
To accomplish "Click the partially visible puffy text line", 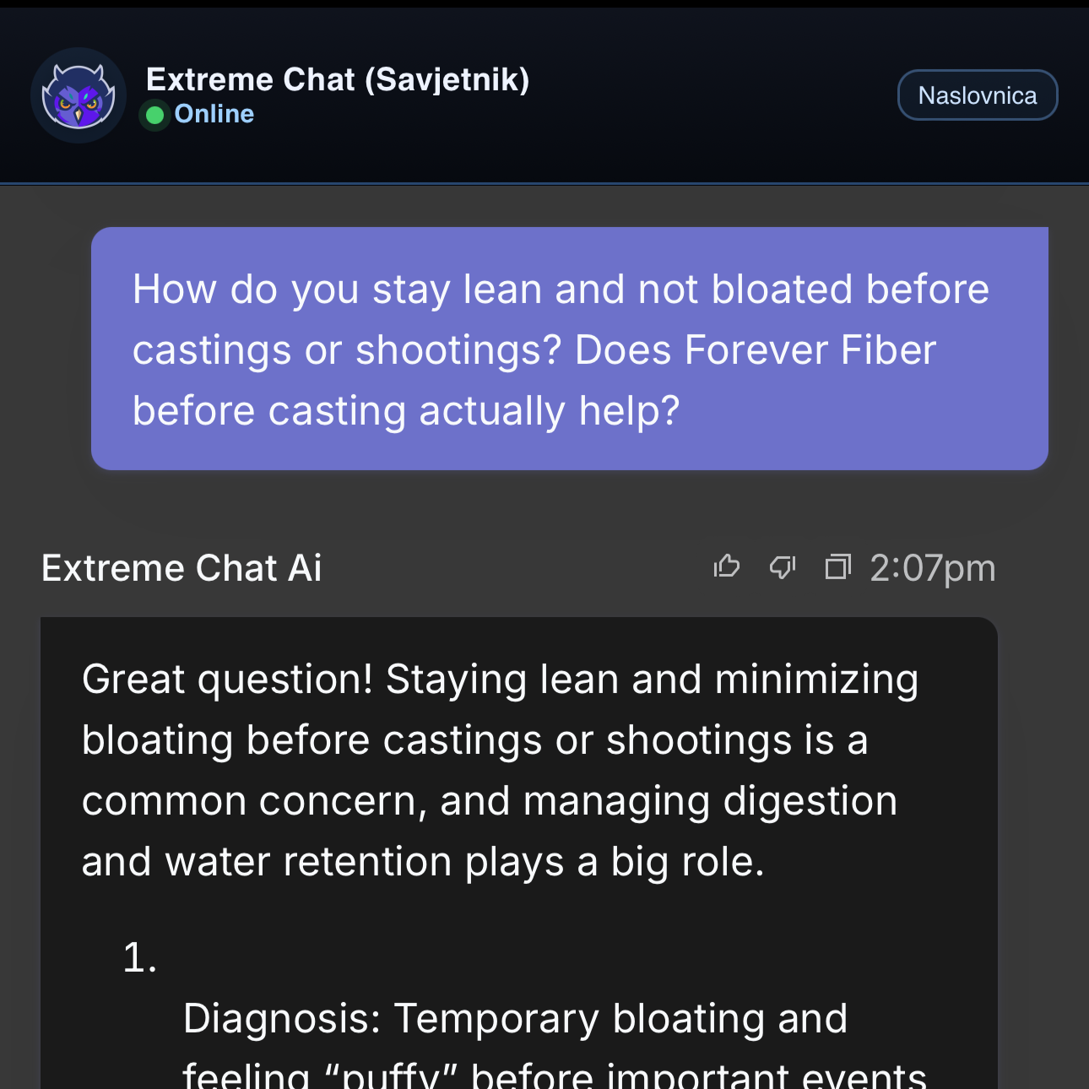I will point(554,1075).
